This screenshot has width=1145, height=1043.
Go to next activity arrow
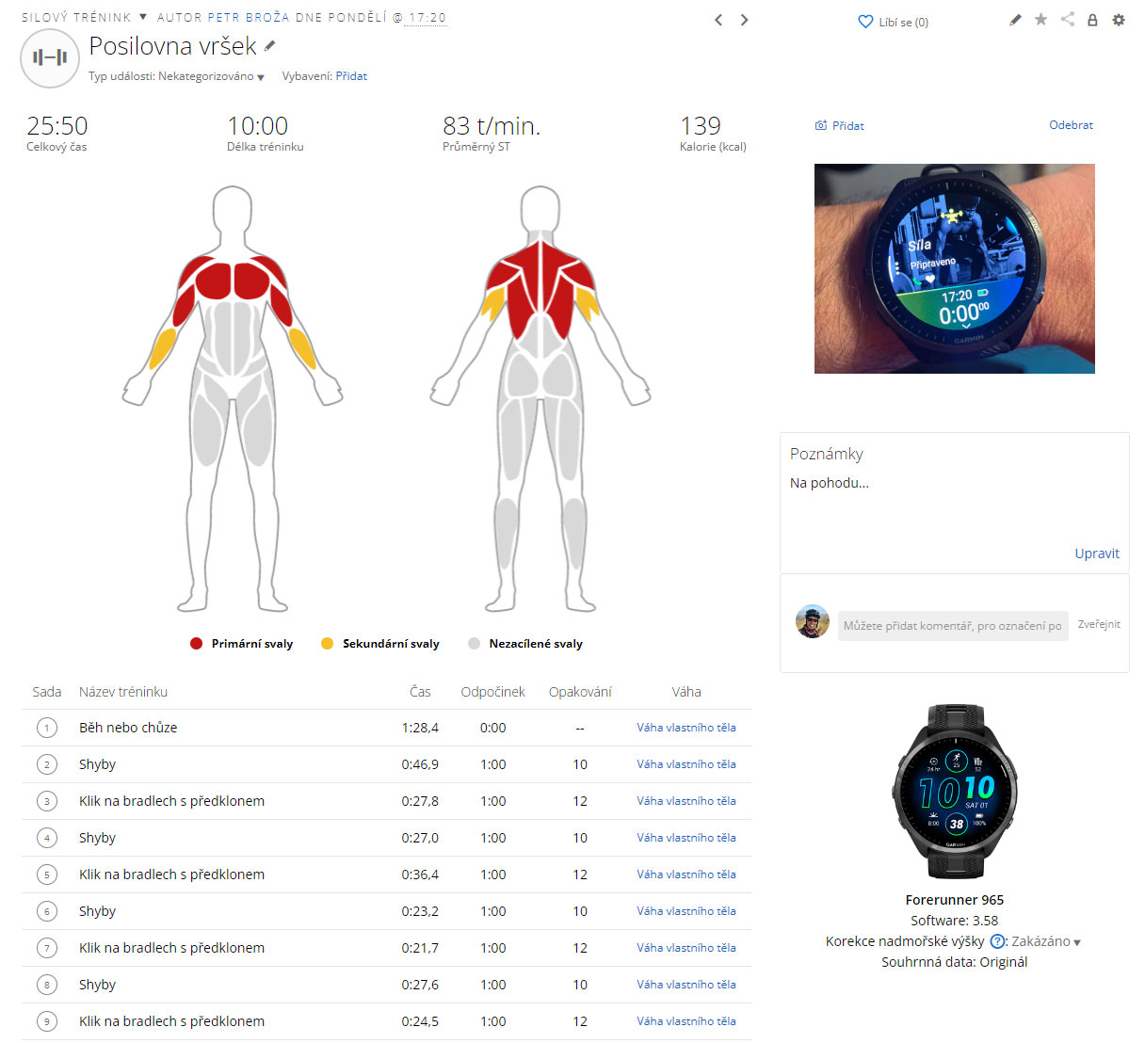click(744, 20)
